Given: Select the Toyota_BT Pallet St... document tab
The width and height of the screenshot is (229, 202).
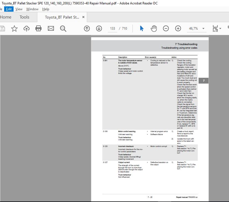Looking at the screenshot, I should coord(62,17).
